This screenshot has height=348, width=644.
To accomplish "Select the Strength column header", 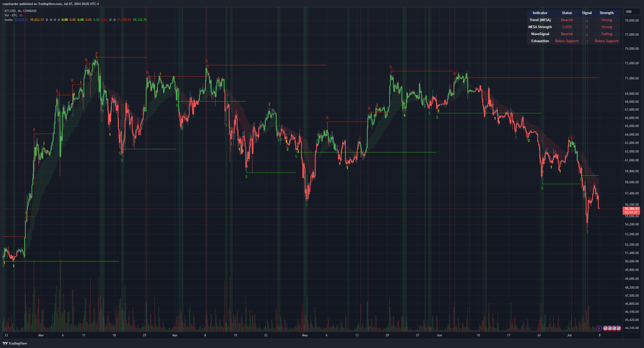I will click(607, 13).
